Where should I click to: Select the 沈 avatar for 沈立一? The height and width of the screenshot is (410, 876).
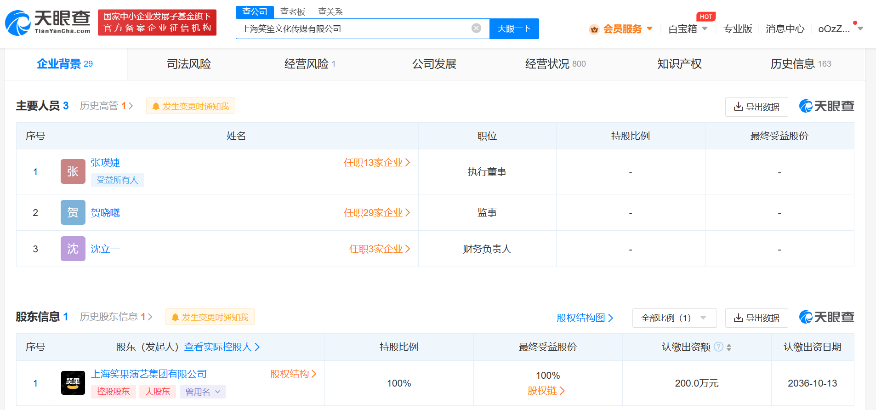pyautogui.click(x=73, y=249)
